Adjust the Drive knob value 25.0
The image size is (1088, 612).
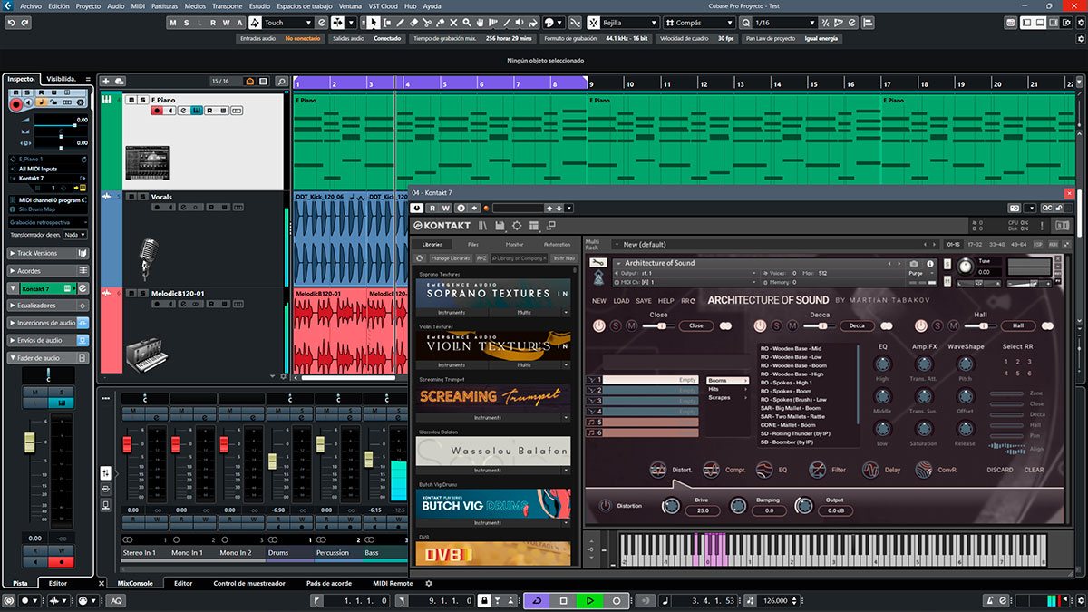702,511
